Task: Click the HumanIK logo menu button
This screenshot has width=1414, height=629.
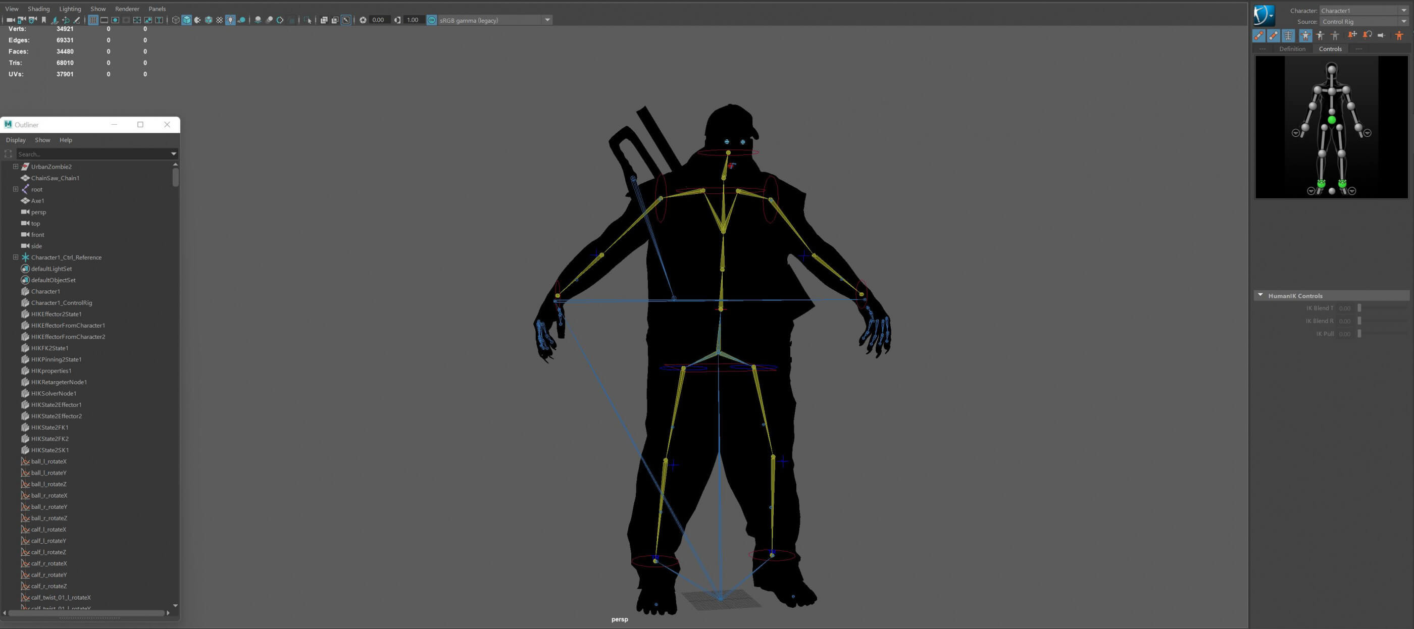Action: [x=1263, y=15]
